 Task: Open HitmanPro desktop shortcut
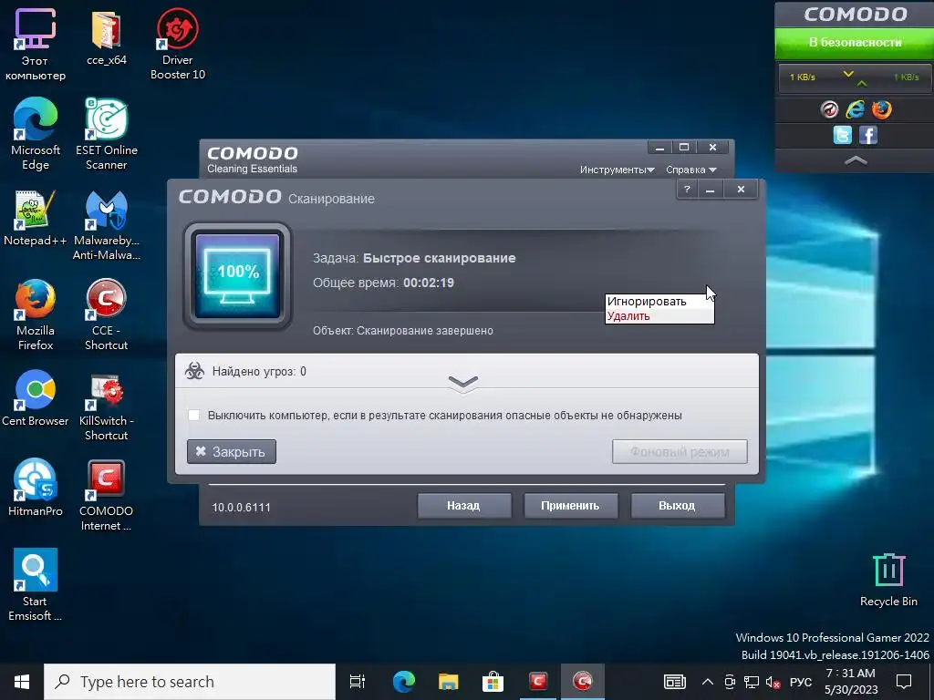pos(36,488)
